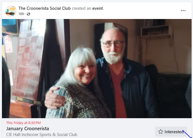This screenshot has height=138, width=193.
Task: Click the CSC bird logo image
Action: tap(11, 11)
